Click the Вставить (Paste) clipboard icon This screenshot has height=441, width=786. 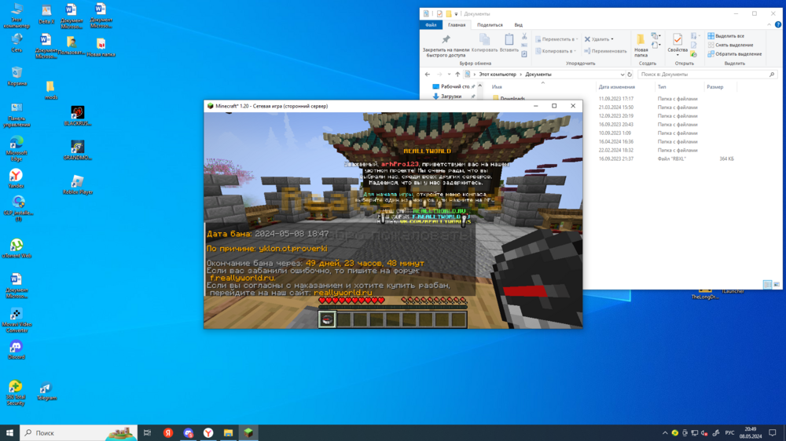coord(509,39)
